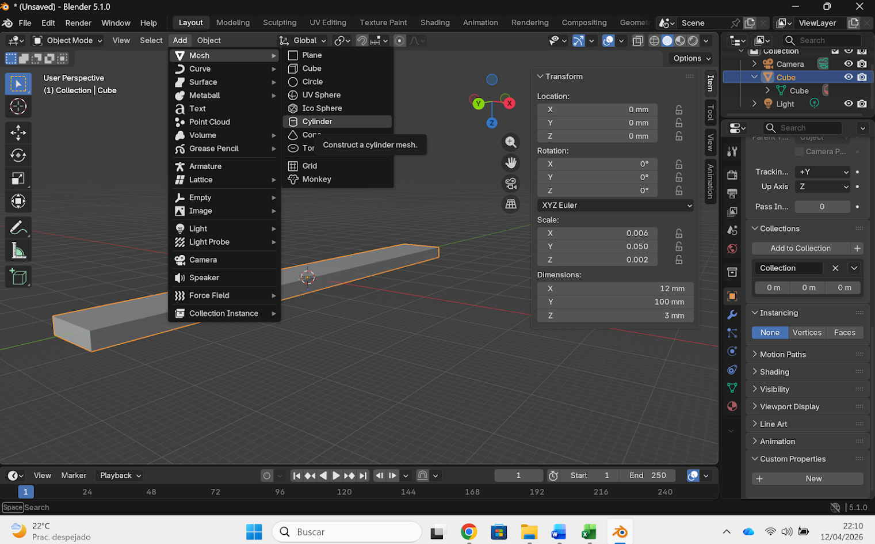Click the viewport zoom magnifier icon
This screenshot has height=544, width=875.
(x=511, y=142)
